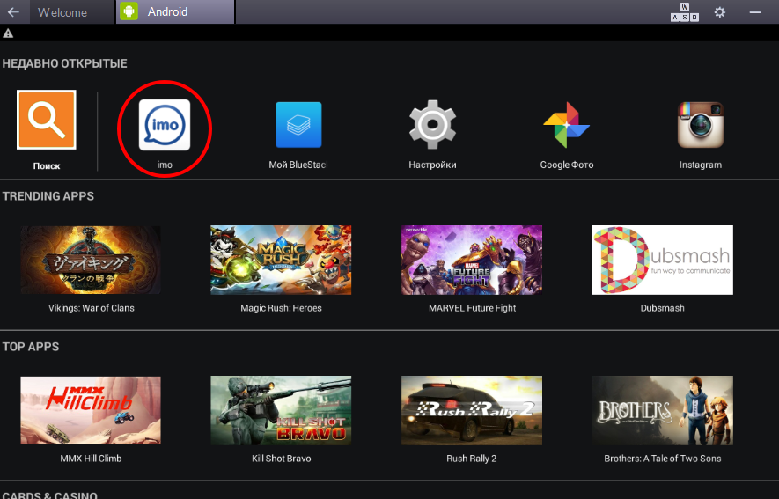Image resolution: width=779 pixels, height=499 pixels.
Task: Select MARVEL Future Fight banner
Action: tap(472, 260)
